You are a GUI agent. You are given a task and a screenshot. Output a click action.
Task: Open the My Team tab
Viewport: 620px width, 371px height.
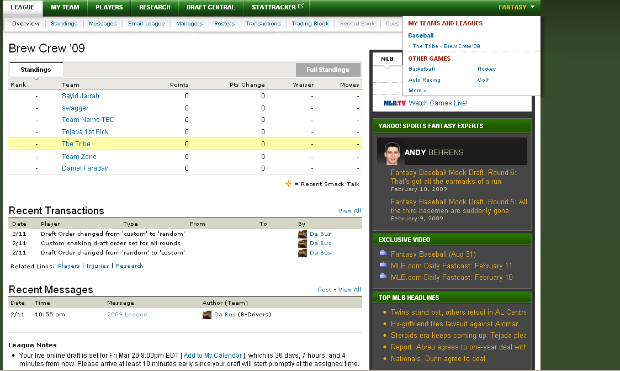[x=65, y=7]
